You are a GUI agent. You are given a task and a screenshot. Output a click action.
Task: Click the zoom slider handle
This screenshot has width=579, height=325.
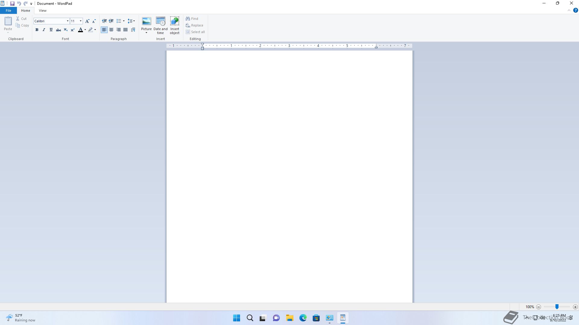click(x=557, y=307)
